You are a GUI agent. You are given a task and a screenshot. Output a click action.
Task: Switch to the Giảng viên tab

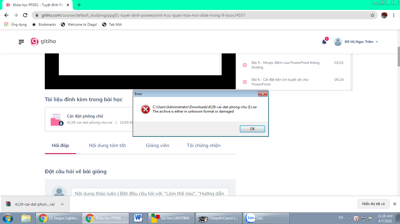pyautogui.click(x=158, y=145)
